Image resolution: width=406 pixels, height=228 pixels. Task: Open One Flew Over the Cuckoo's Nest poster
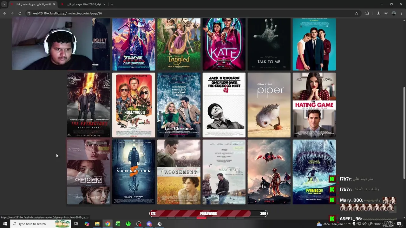point(224,105)
